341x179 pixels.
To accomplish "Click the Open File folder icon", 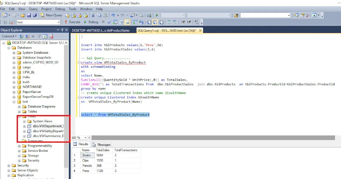I will point(23,15).
